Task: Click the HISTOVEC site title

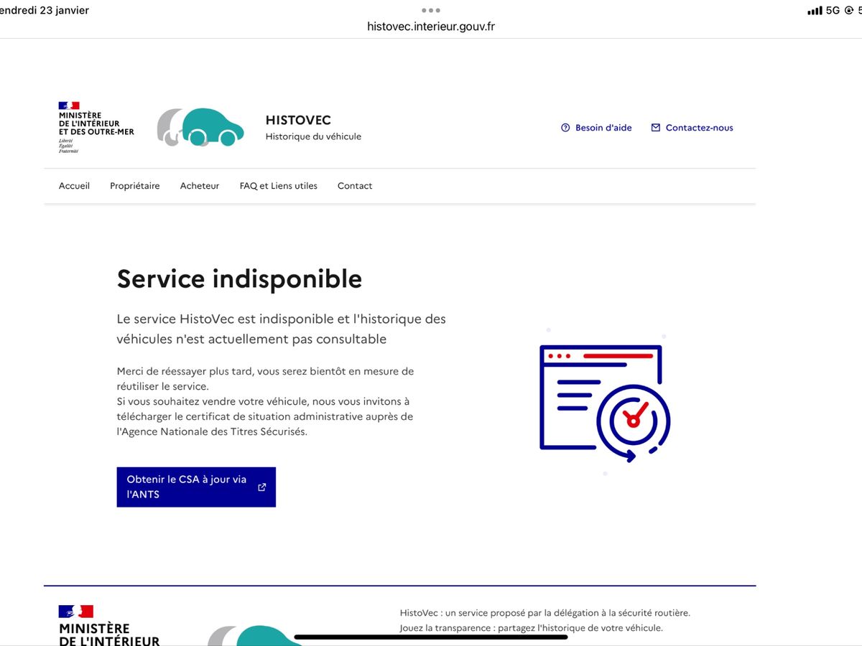Action: point(298,121)
